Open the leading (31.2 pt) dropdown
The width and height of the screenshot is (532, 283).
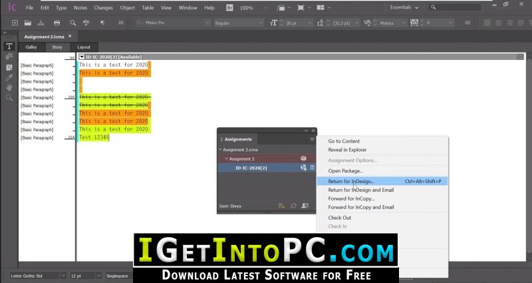pyautogui.click(x=356, y=23)
